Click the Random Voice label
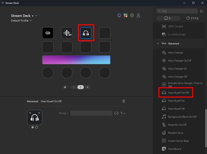Viewport: 207px width, 154px height. coord(176,133)
